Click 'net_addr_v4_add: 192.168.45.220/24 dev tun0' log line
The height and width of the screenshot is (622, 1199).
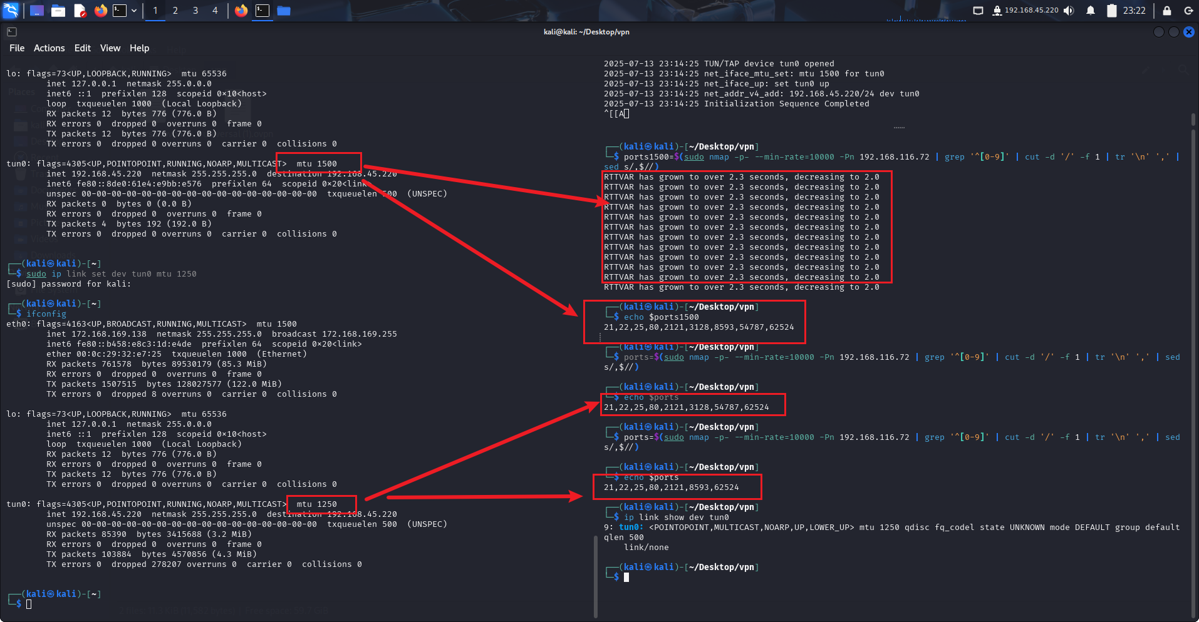click(762, 94)
